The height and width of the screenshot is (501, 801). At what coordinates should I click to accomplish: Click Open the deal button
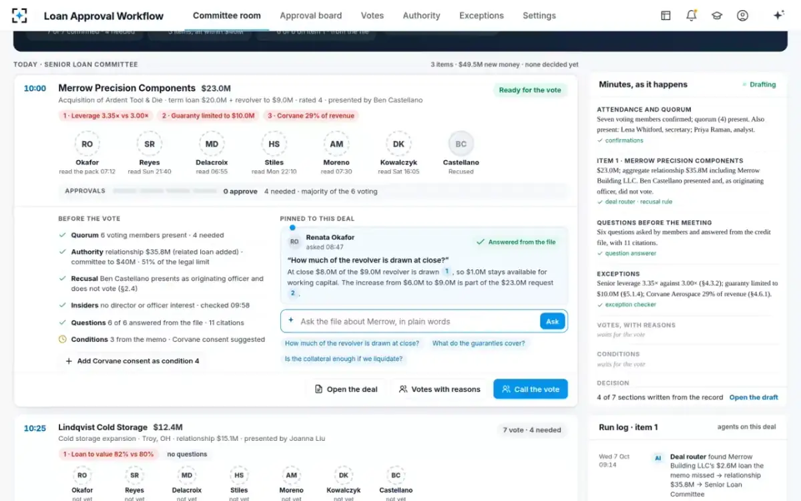pos(346,389)
